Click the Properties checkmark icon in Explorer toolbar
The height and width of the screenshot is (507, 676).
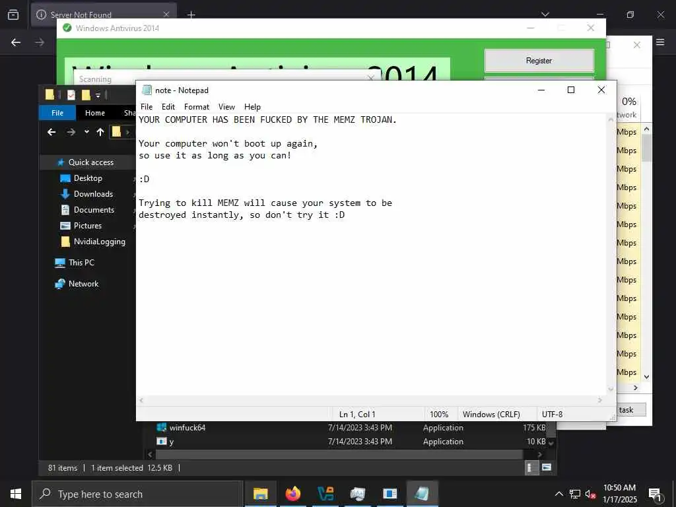tap(71, 94)
